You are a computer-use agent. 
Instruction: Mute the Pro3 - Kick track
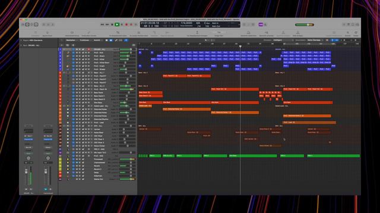tap(77, 53)
